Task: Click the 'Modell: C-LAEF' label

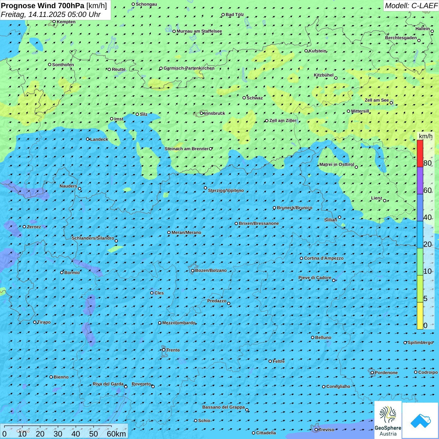Action: point(411,6)
